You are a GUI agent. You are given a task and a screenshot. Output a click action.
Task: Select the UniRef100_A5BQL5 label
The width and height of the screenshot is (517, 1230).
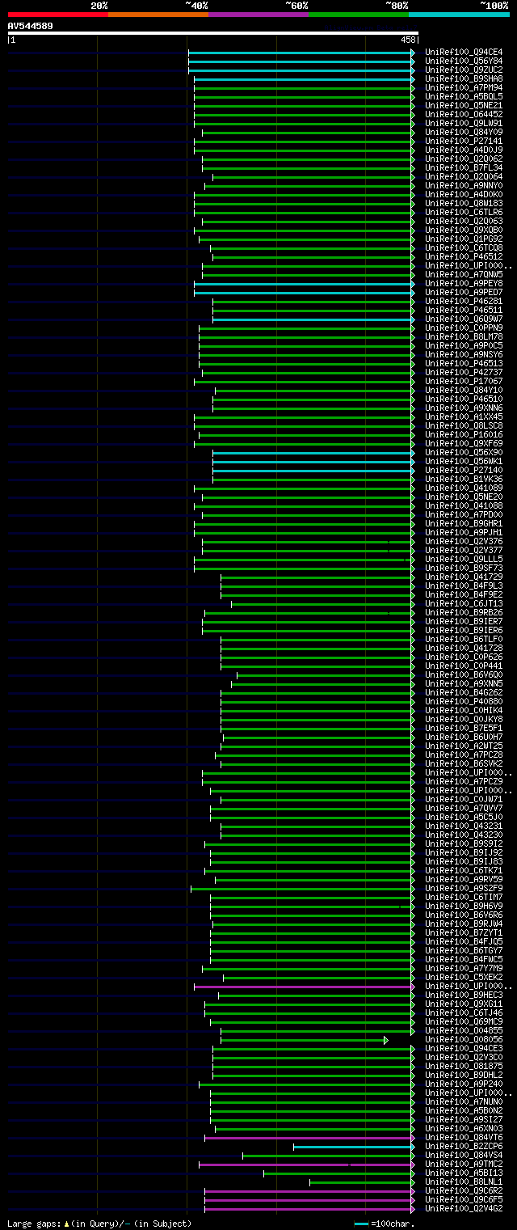point(464,97)
